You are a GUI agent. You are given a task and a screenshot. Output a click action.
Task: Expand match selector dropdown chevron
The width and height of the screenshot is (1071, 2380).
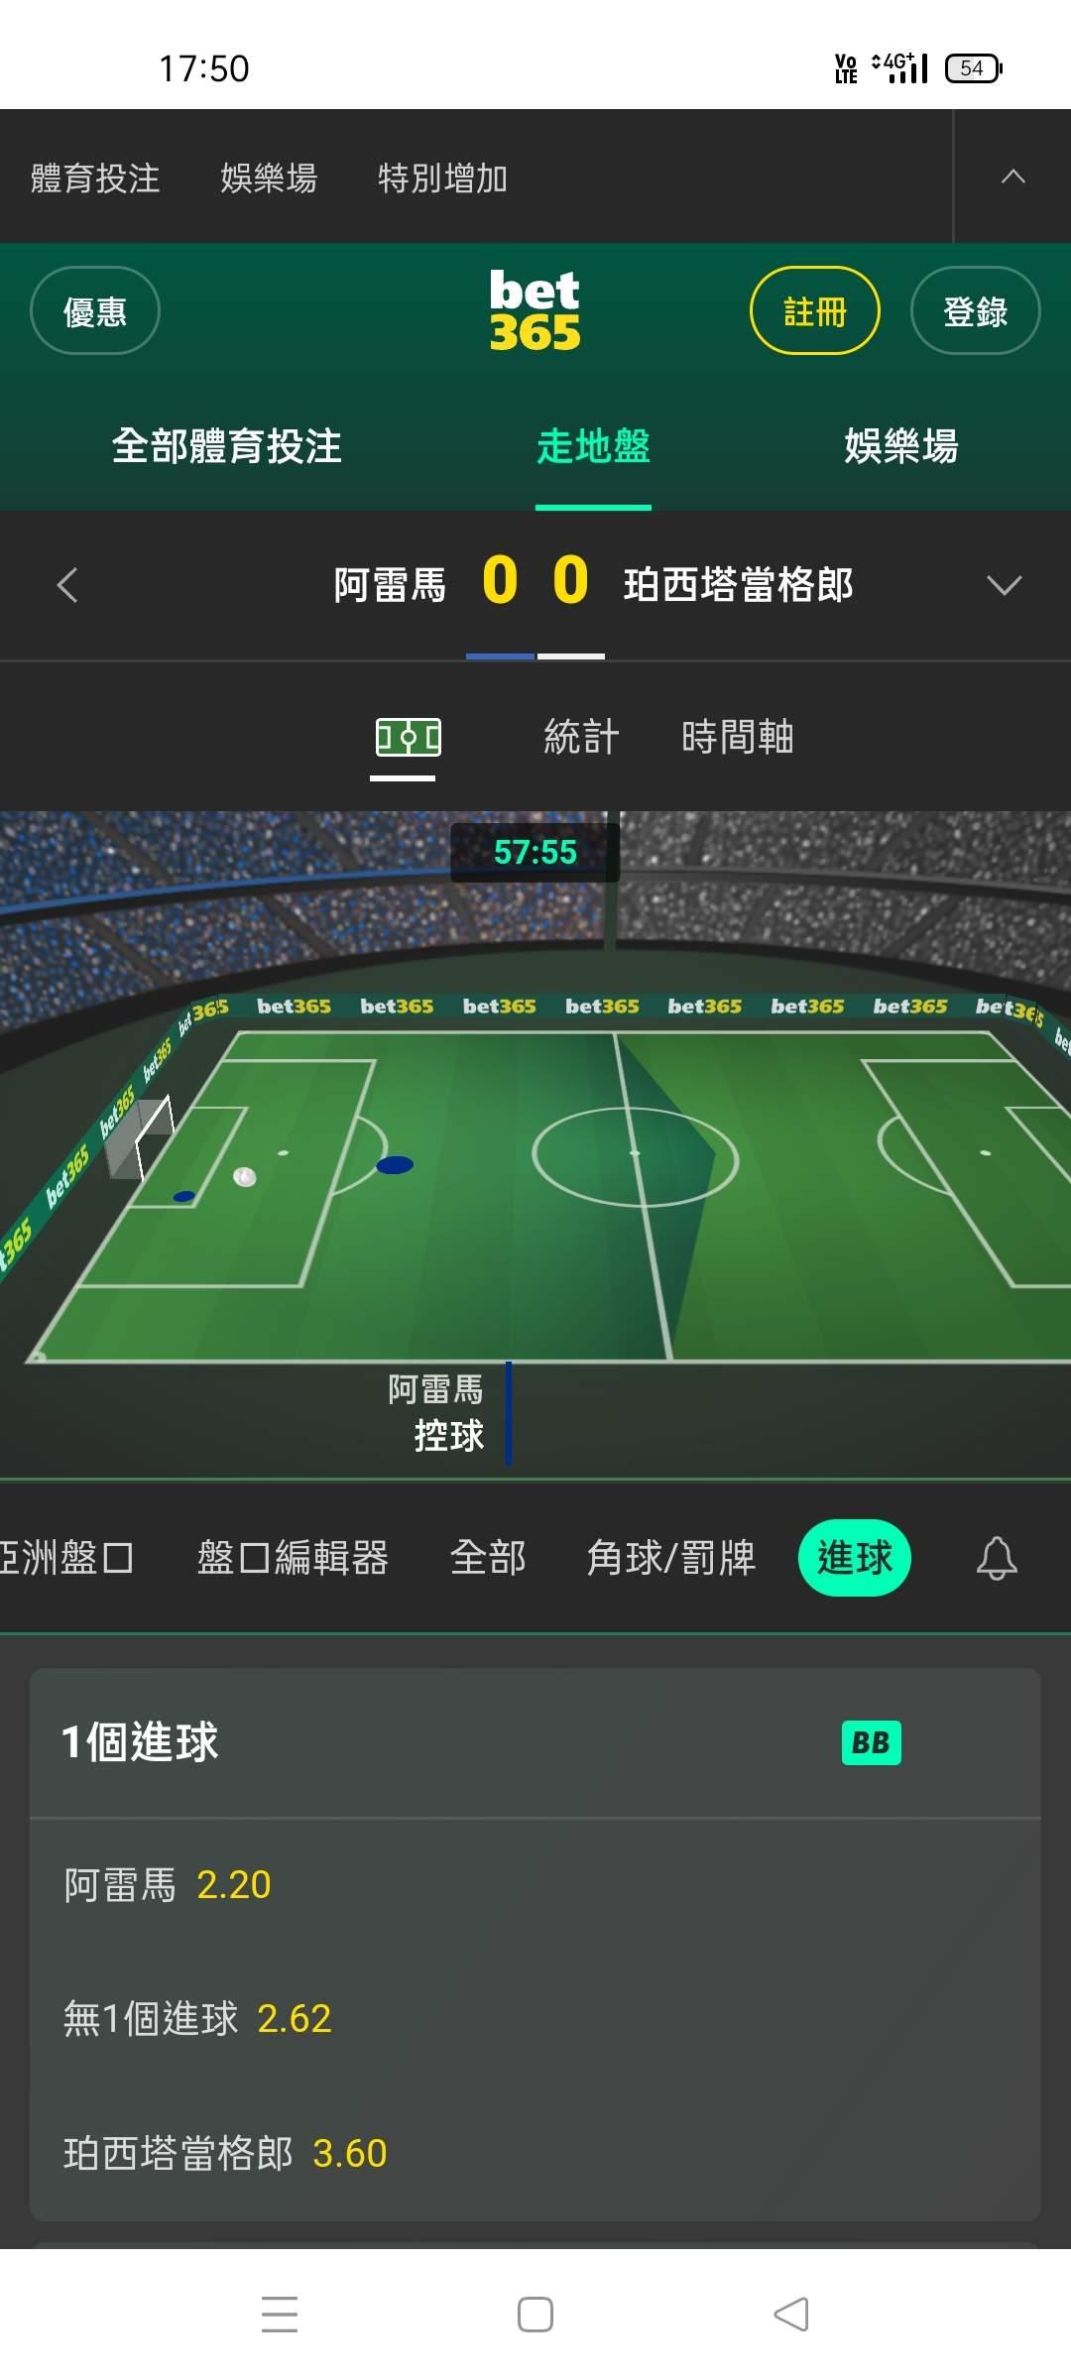tap(1005, 585)
